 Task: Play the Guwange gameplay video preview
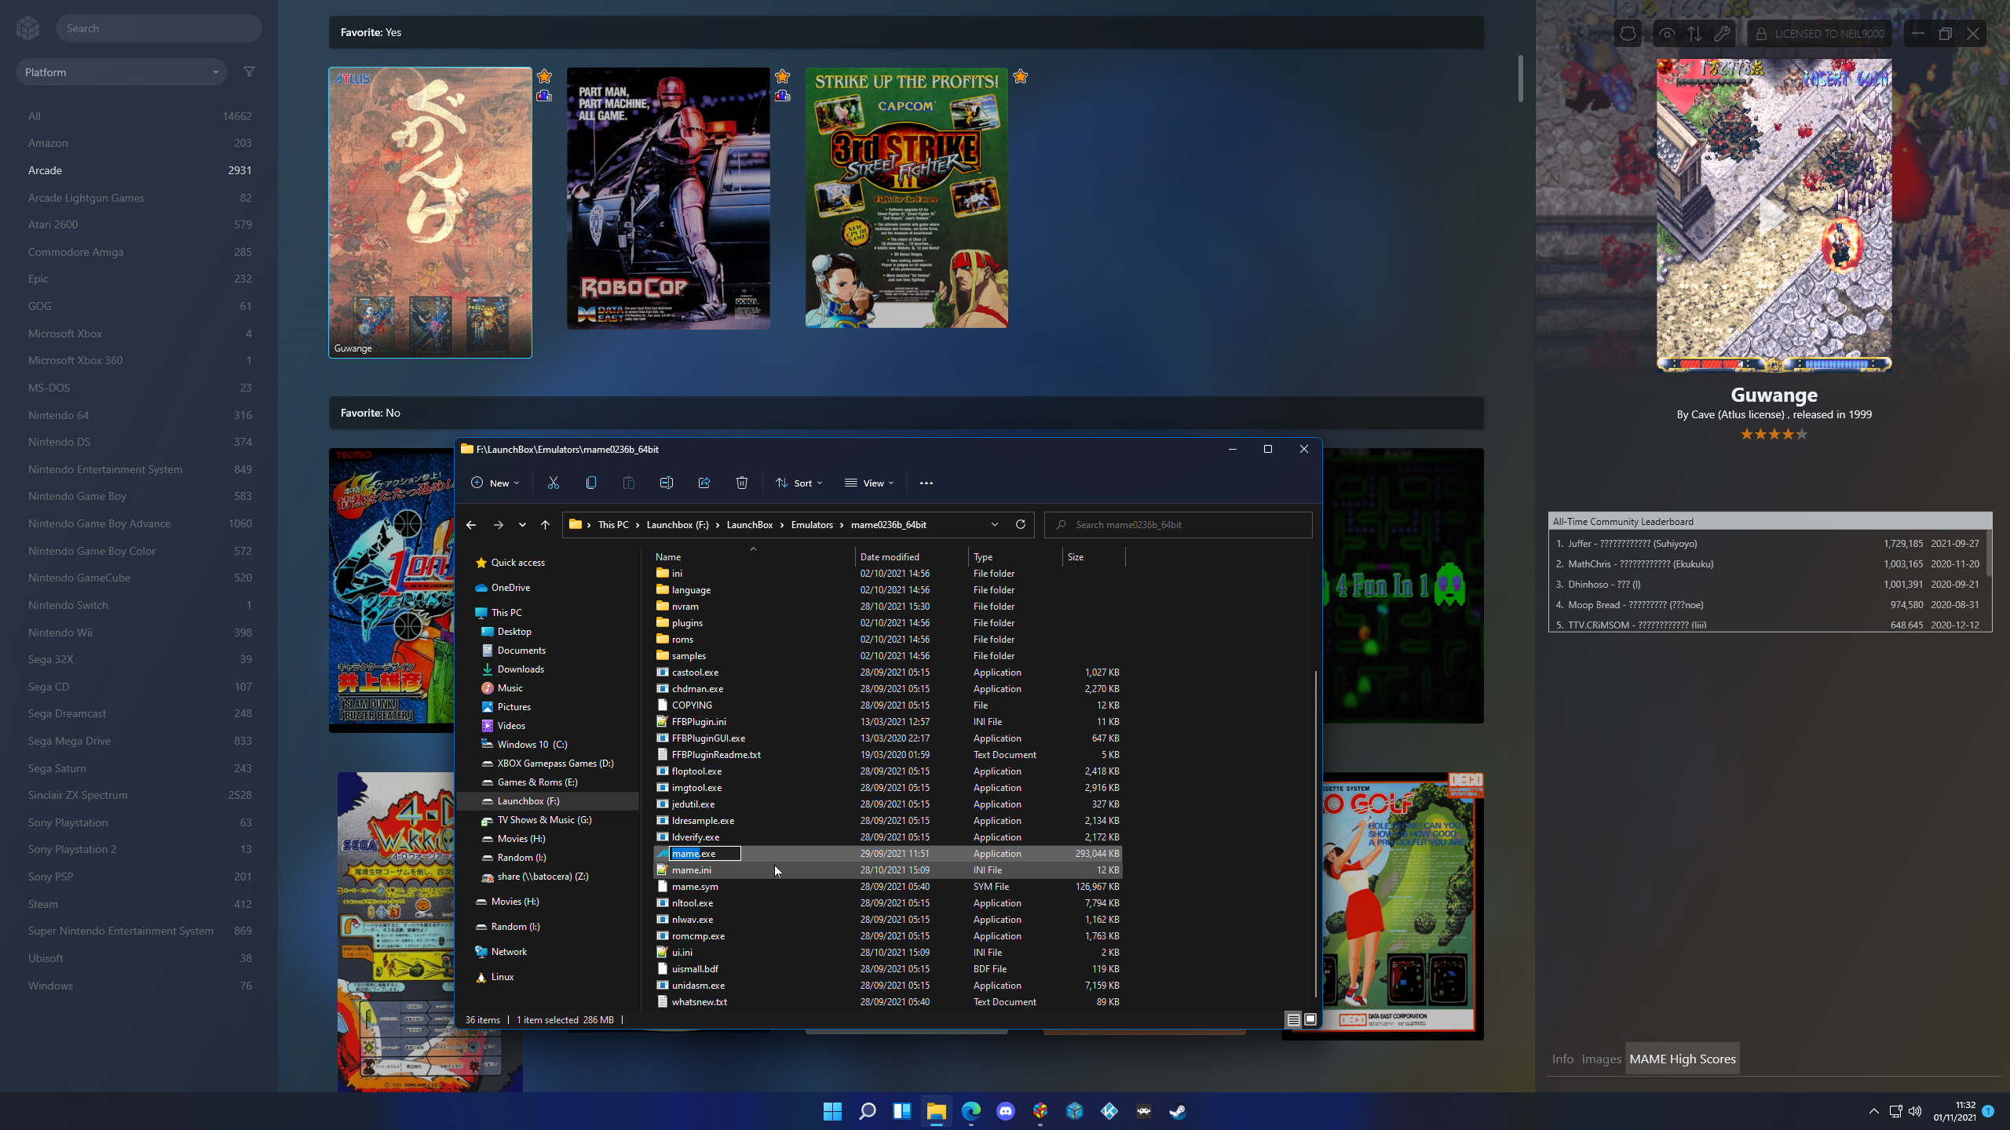(x=1774, y=215)
